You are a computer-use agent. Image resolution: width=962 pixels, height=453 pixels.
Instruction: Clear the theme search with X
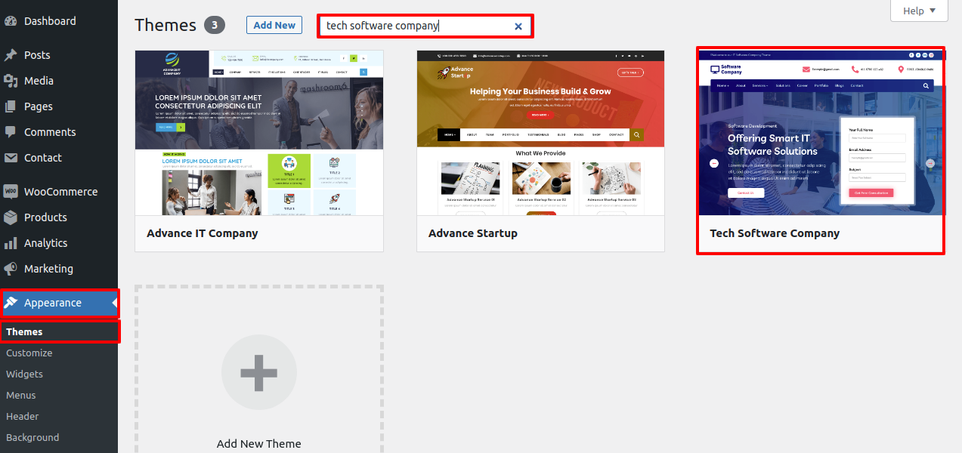point(518,26)
